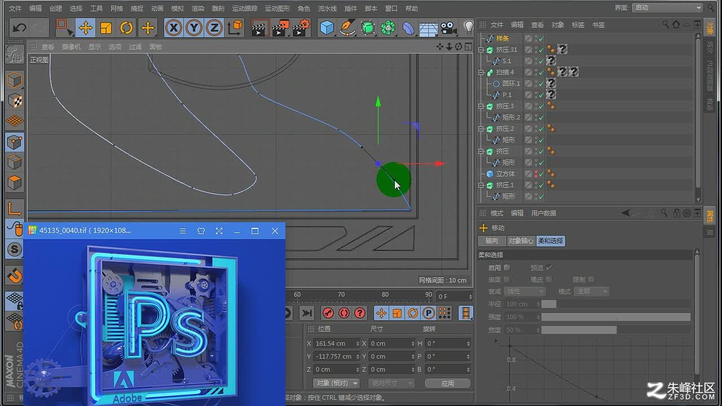Toggle the 表面 checkbox
722x406 pixels.
click(507, 280)
